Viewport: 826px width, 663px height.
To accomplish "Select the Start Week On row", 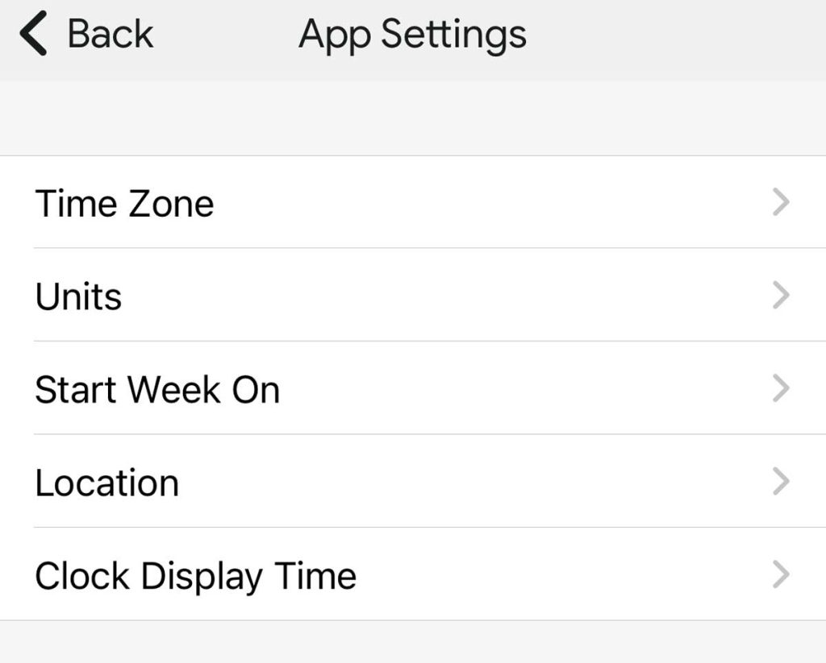I will click(x=403, y=390).
